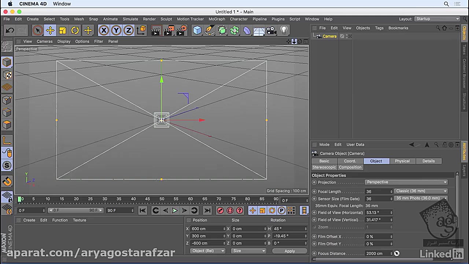Select the Cube primitive icon
This screenshot has height=264, width=469.
click(x=197, y=30)
